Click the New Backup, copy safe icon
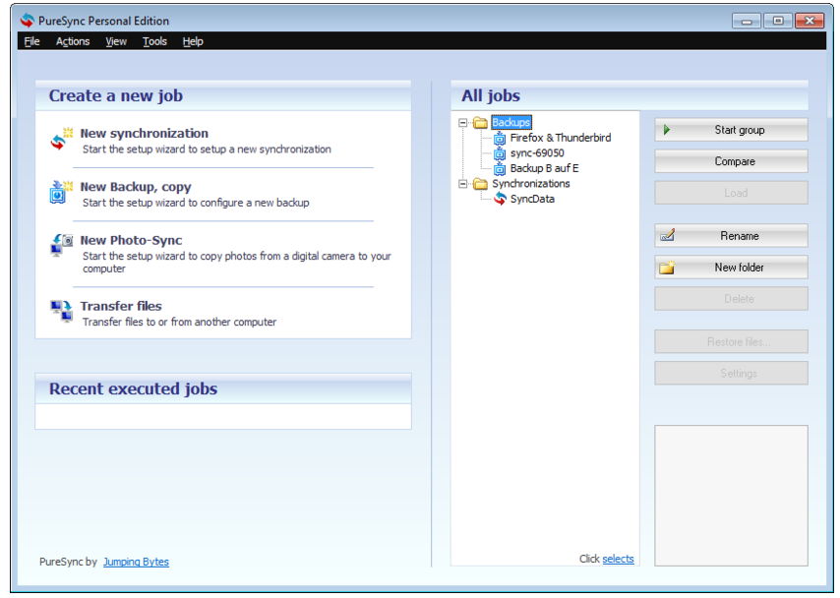 [61, 193]
